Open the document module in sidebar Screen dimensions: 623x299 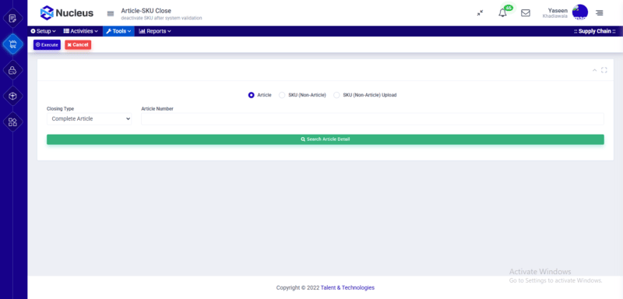click(12, 18)
